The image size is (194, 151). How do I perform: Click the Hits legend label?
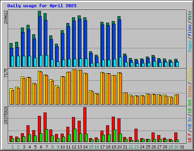click(x=189, y=15)
